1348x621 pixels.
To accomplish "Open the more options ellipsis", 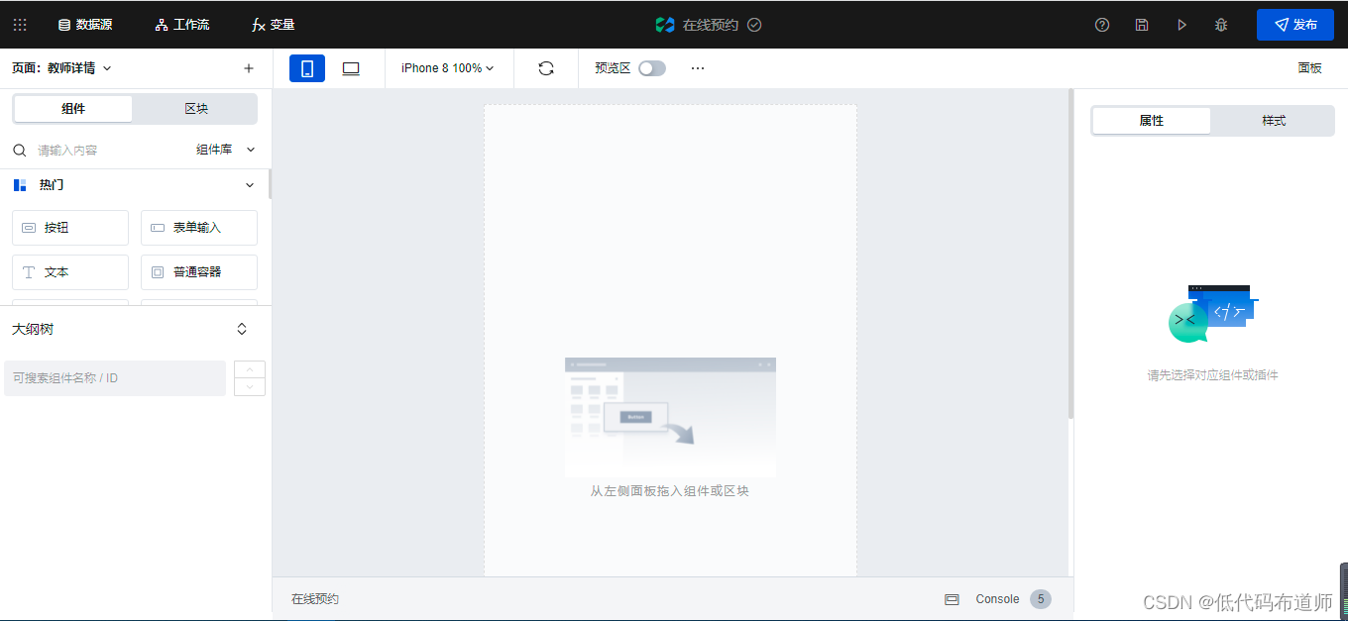I will pos(698,68).
